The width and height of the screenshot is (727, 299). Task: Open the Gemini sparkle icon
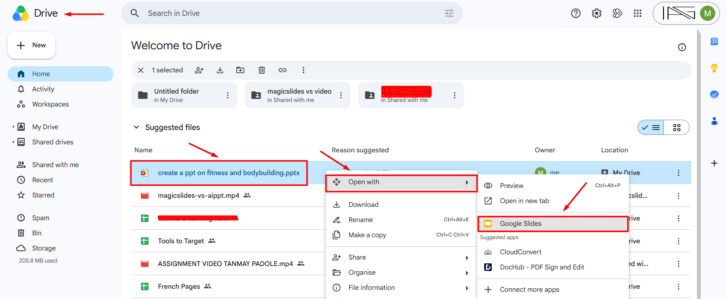pos(617,14)
